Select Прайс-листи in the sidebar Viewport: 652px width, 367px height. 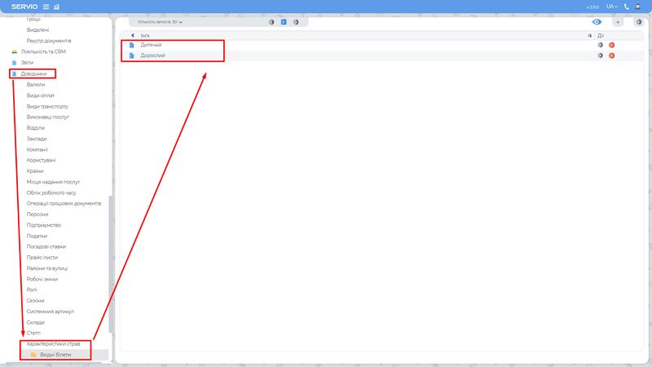pyautogui.click(x=41, y=257)
